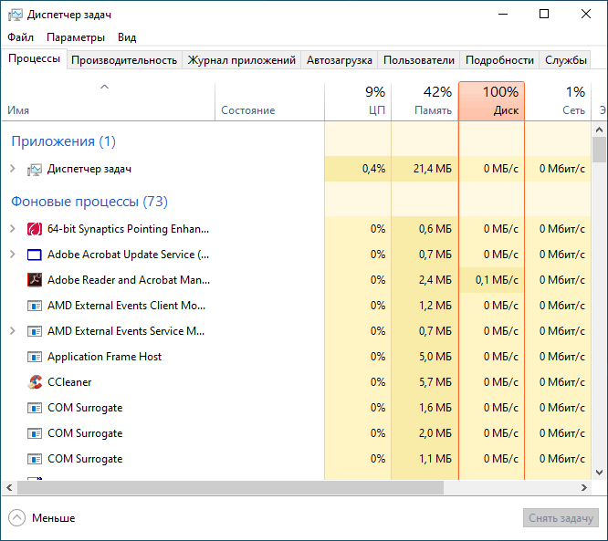Switch to the Производительность tab
608x541 pixels.
124,60
